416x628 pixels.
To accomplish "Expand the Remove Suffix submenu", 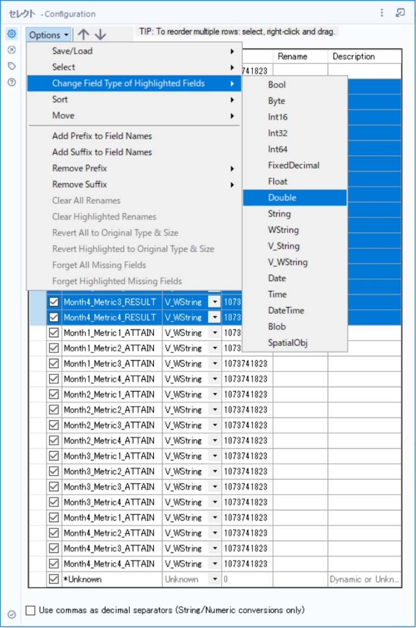I will [134, 184].
